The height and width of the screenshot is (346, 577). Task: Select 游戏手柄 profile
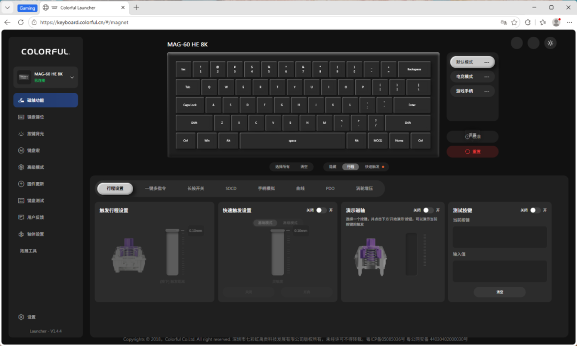tap(472, 91)
